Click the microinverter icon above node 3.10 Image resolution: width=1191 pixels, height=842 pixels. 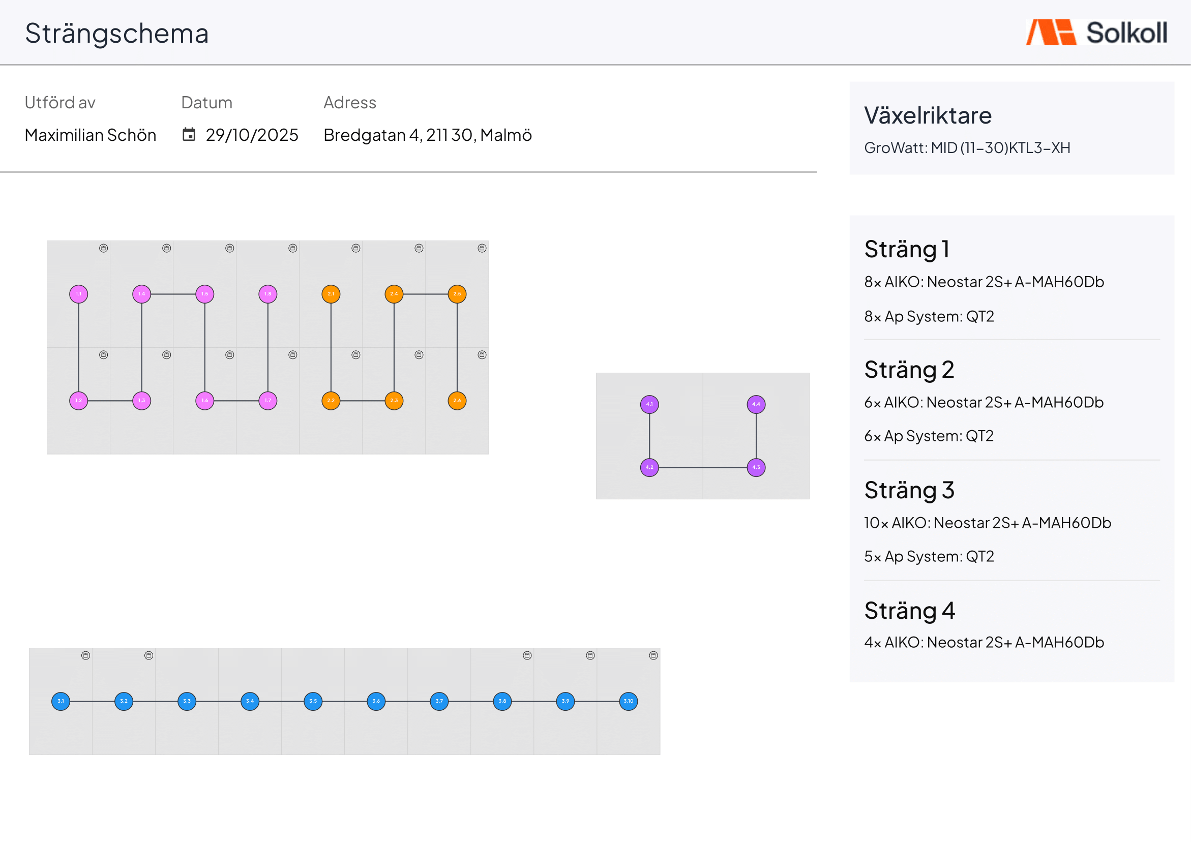coord(653,656)
